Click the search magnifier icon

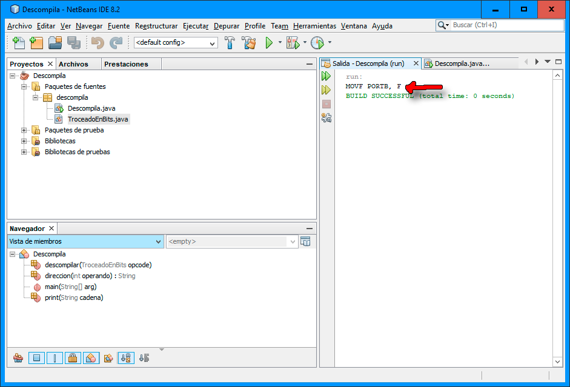coord(442,25)
